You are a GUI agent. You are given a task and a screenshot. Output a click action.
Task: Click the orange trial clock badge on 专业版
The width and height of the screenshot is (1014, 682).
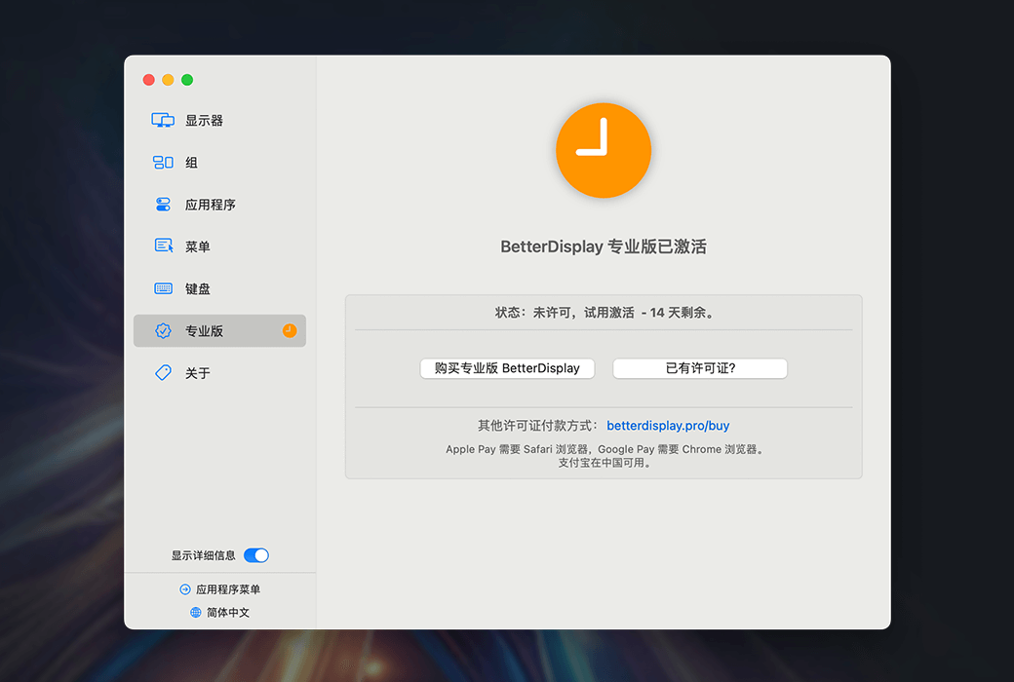tap(290, 330)
